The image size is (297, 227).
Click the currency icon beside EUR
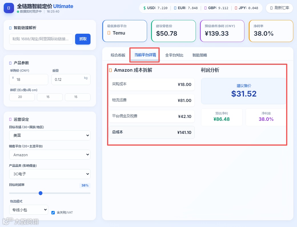coord(175,8)
